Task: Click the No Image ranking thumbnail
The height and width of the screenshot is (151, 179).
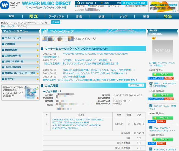Action: pos(162,50)
